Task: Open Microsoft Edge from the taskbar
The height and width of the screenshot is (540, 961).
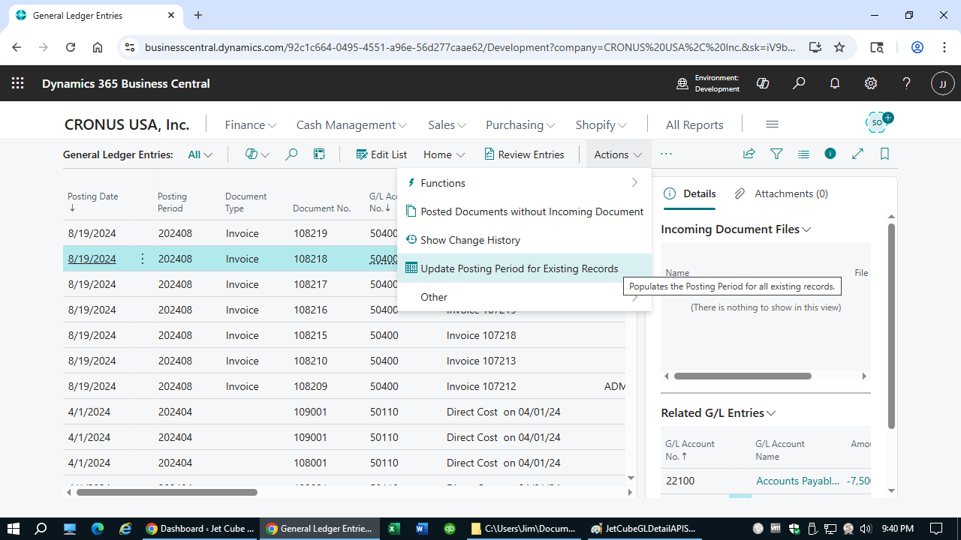Action: coord(97,528)
